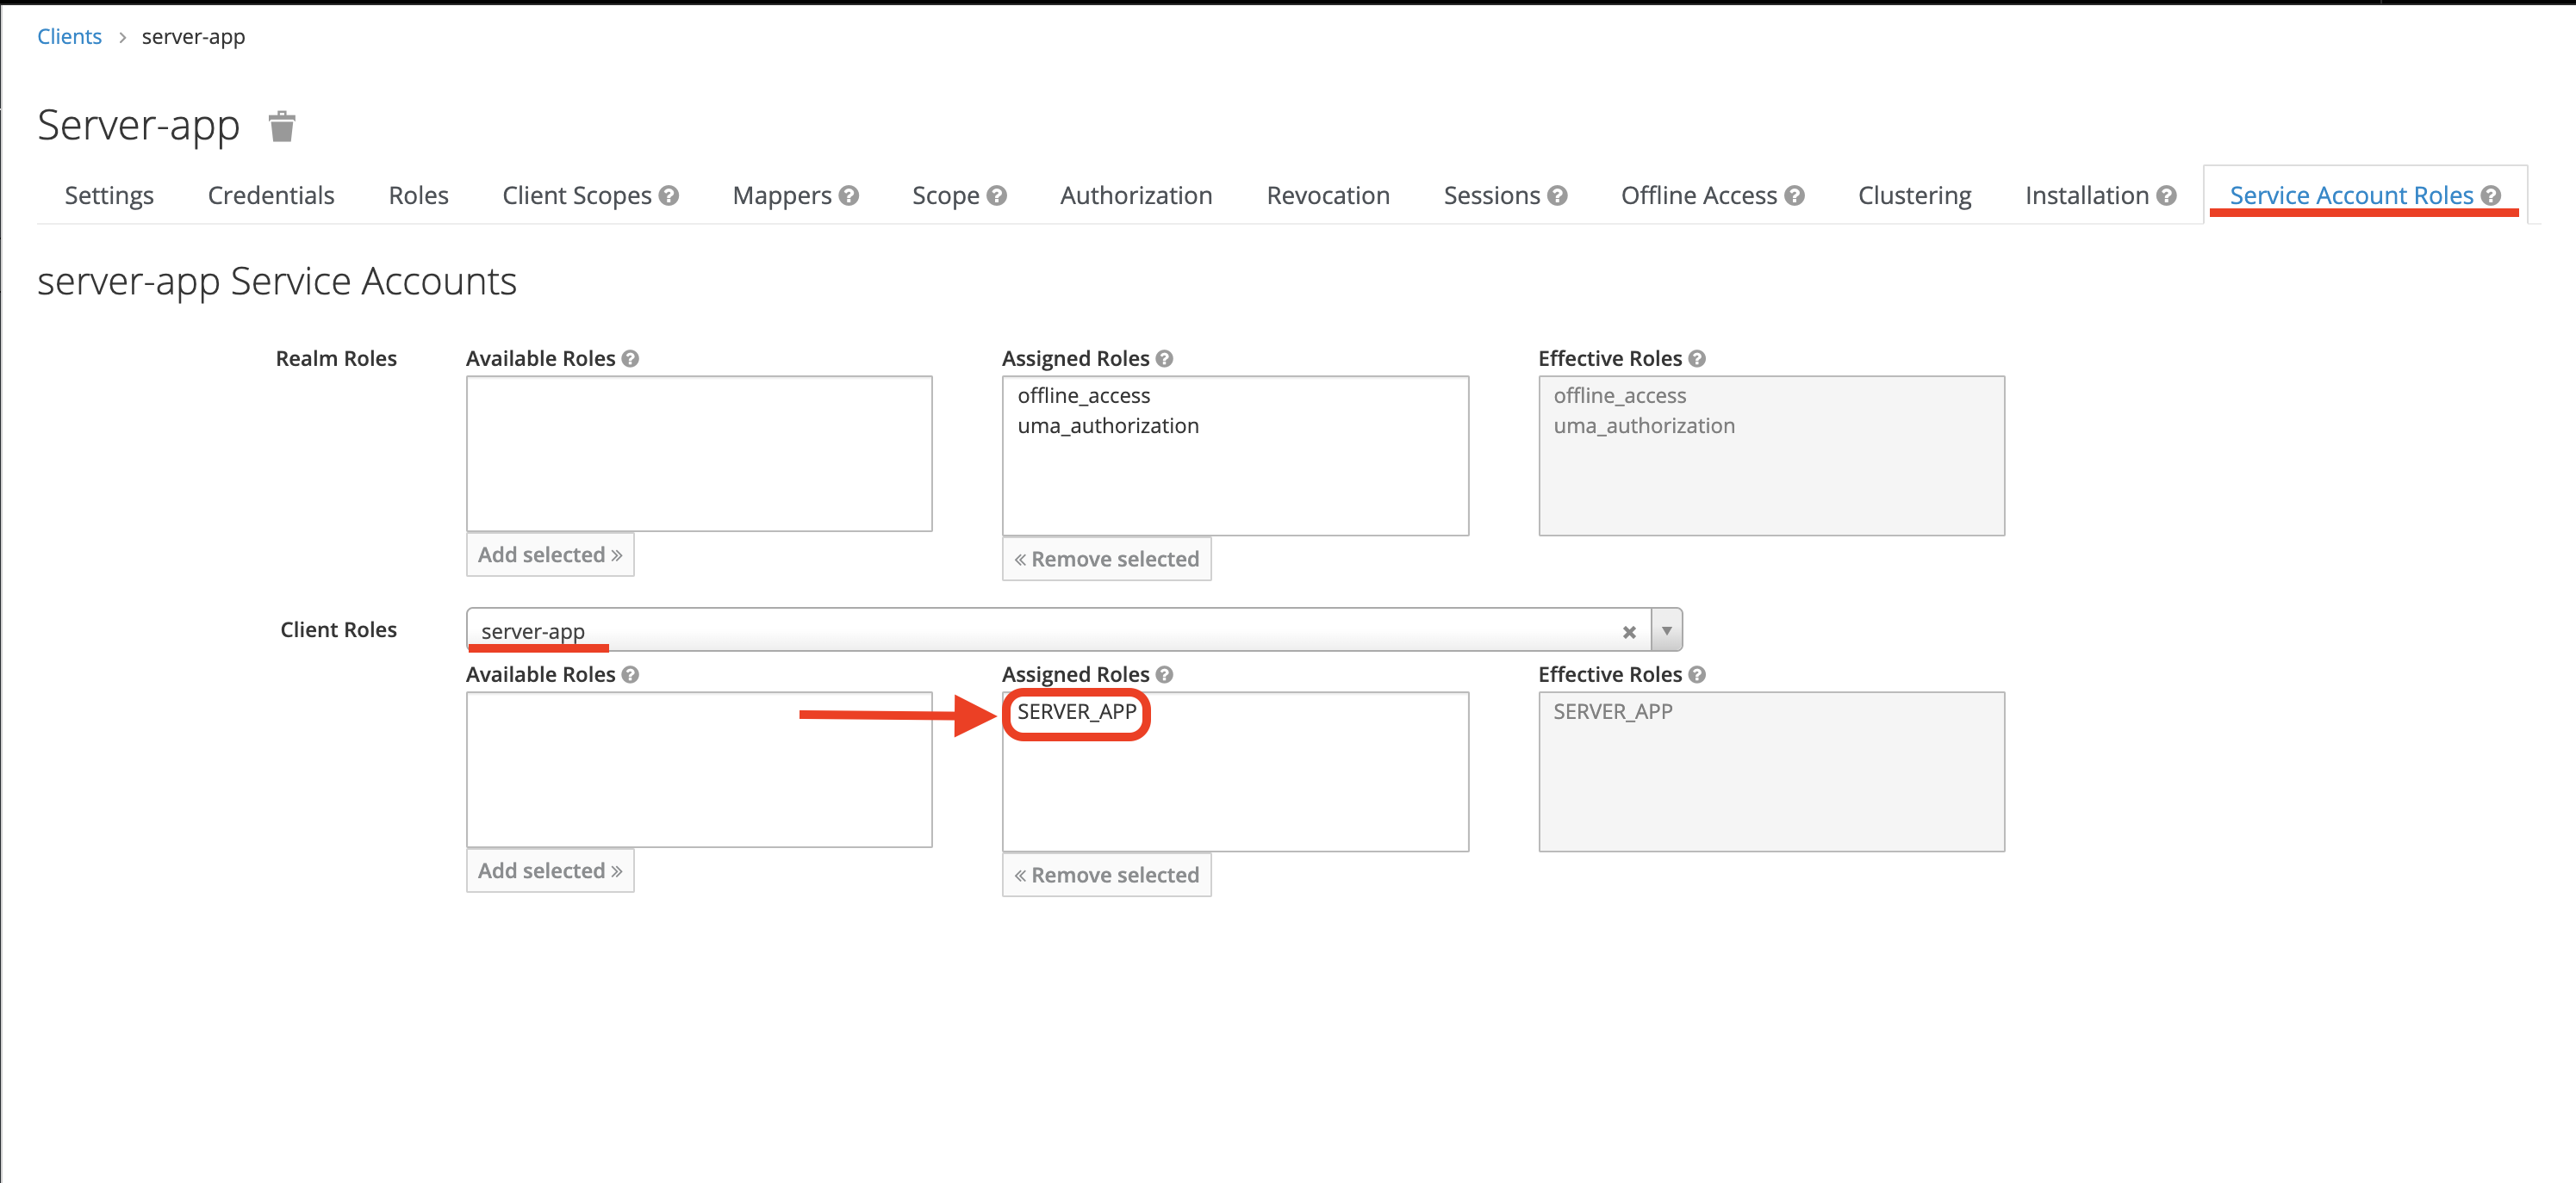Select SERVER_APP in client Assigned Roles
Image resolution: width=2576 pixels, height=1183 pixels.
click(1076, 712)
